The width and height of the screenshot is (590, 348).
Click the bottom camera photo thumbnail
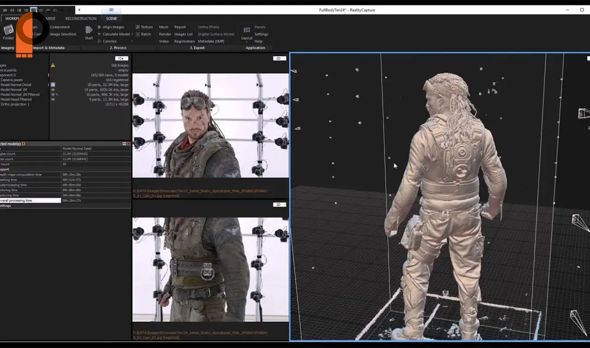tap(210, 269)
